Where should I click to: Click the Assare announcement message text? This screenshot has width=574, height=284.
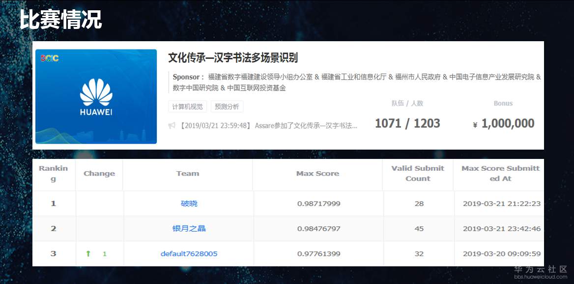(x=268, y=126)
